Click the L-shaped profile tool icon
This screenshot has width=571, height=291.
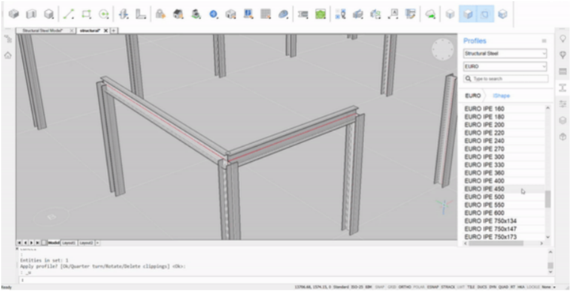tap(141, 13)
